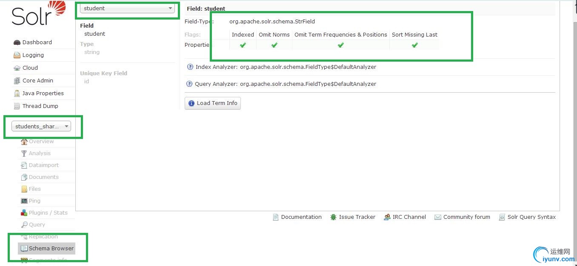
Task: Click the Dataimport document icon
Action: click(x=24, y=165)
